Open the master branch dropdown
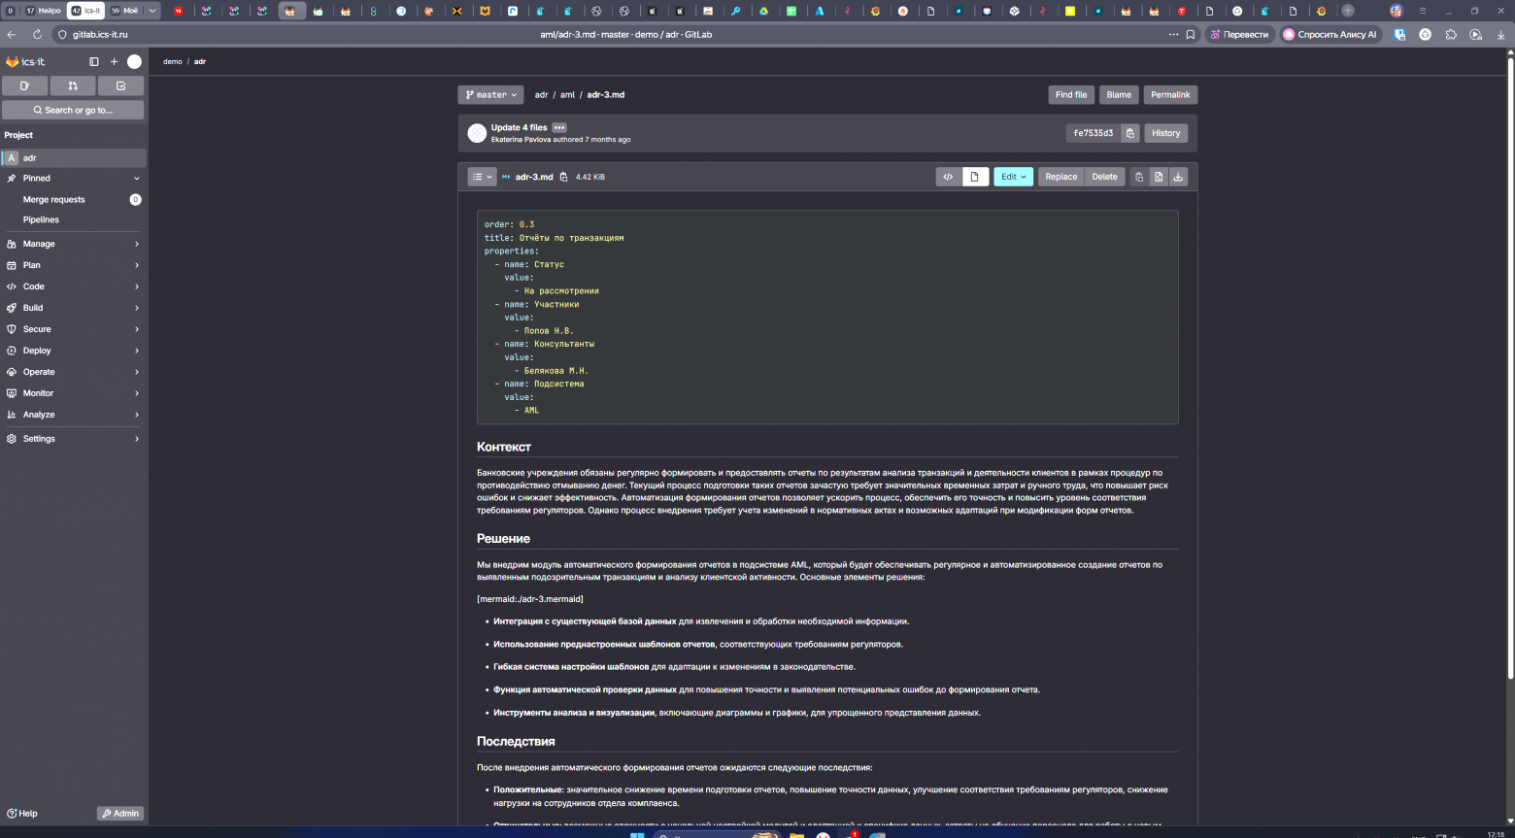 click(x=490, y=95)
